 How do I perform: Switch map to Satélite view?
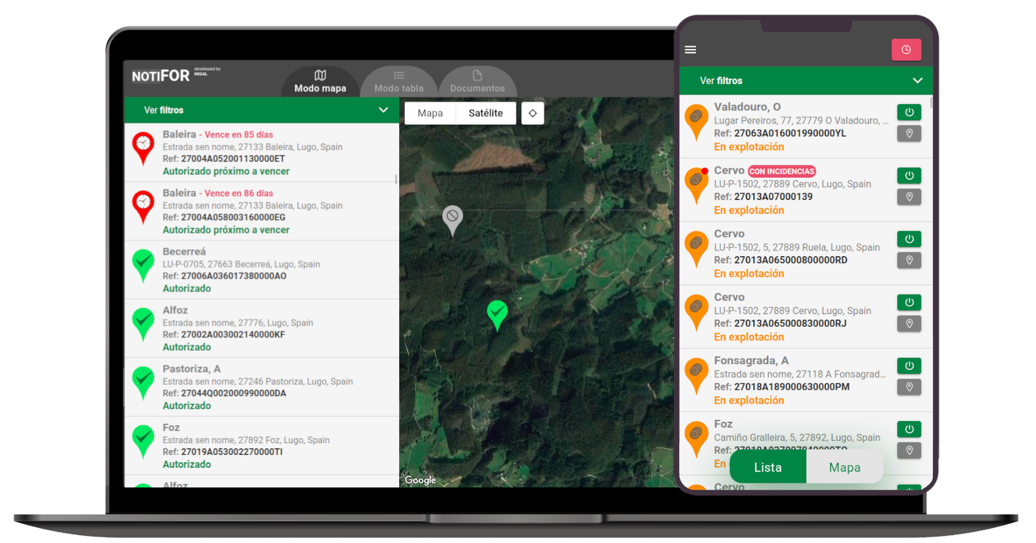click(485, 113)
